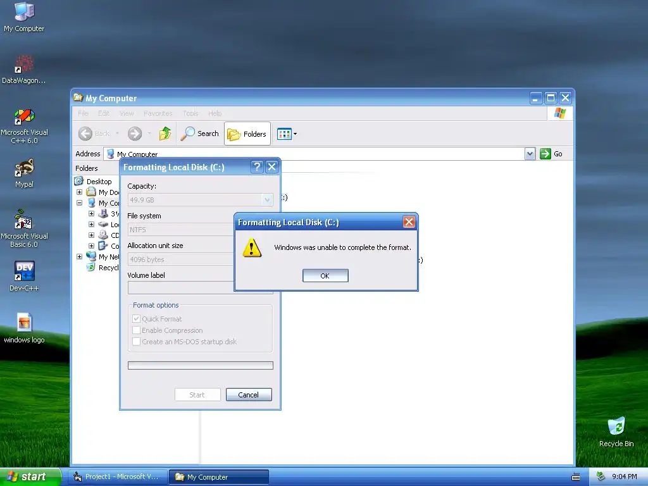Click OK in format error dialog

(325, 276)
